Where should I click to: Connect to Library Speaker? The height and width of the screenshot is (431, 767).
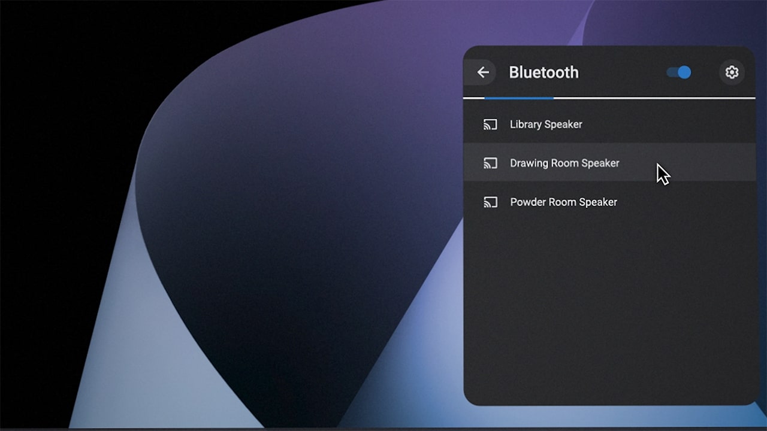click(x=609, y=125)
